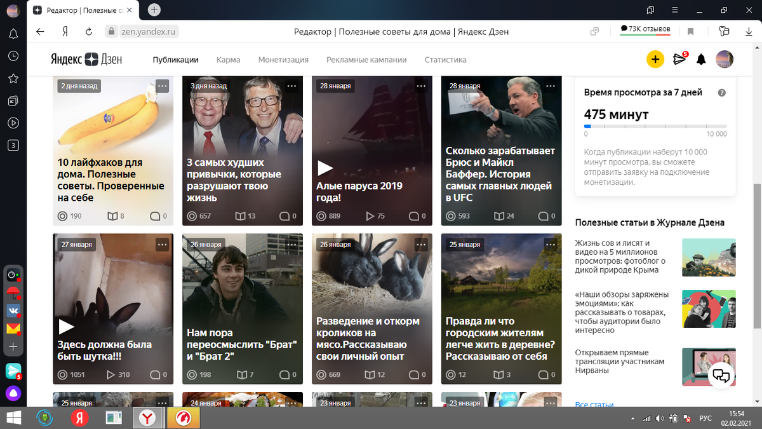Click the watch time progress bar

(x=655, y=126)
